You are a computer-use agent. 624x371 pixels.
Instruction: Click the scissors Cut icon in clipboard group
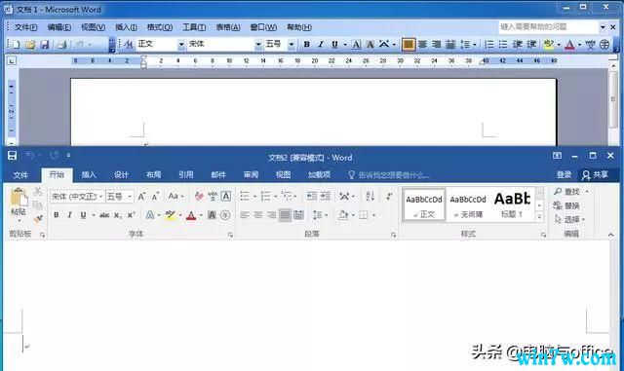(x=38, y=192)
